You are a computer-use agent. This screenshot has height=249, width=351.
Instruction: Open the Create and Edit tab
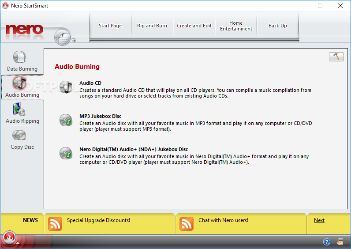pyautogui.click(x=194, y=26)
